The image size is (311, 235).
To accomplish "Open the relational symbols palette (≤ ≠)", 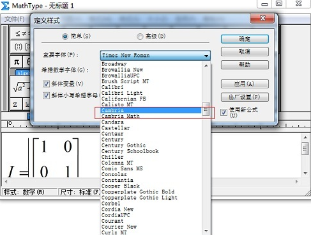I will (20, 33).
